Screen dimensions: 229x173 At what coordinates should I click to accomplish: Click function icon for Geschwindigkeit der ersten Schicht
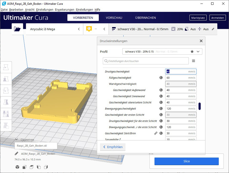pyautogui.click(x=161, y=115)
